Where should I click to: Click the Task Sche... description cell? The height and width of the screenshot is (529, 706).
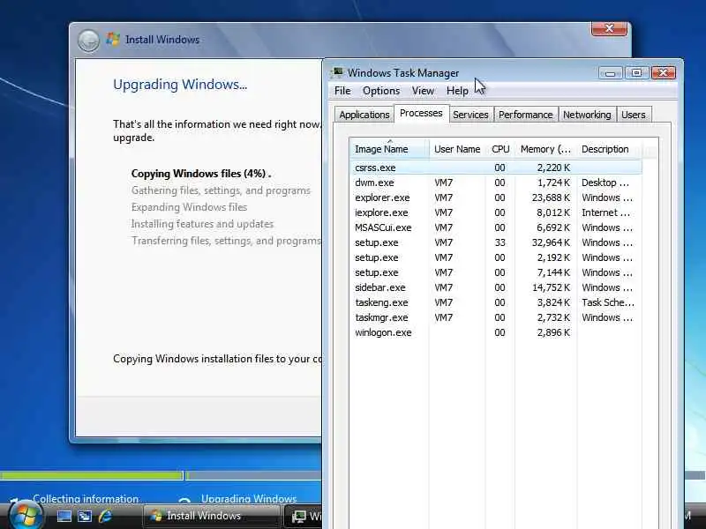click(x=608, y=302)
